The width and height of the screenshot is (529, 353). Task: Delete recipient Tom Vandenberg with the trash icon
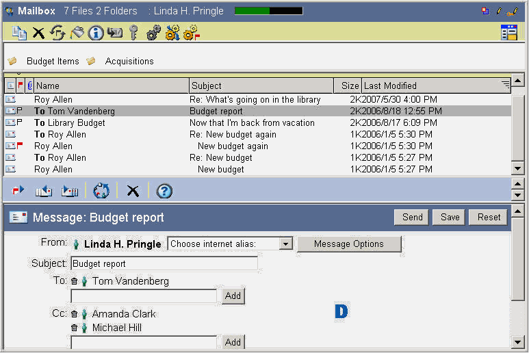coord(75,281)
